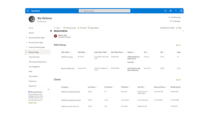This screenshot has width=209, height=127.
Task: Open the settings gear icon
Action: 170,11
